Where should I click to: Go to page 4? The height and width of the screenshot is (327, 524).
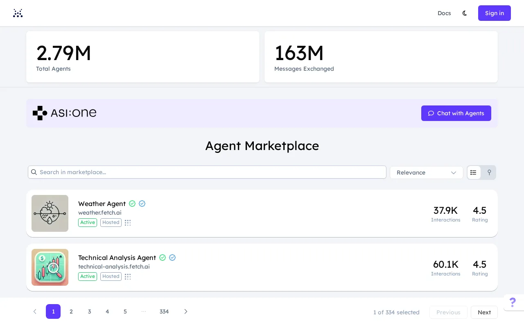point(107,311)
